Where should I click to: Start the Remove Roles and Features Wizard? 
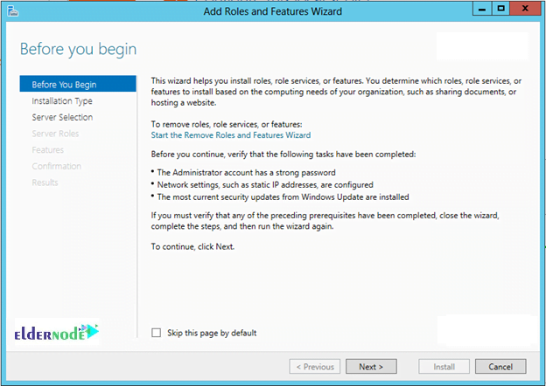pyautogui.click(x=230, y=135)
